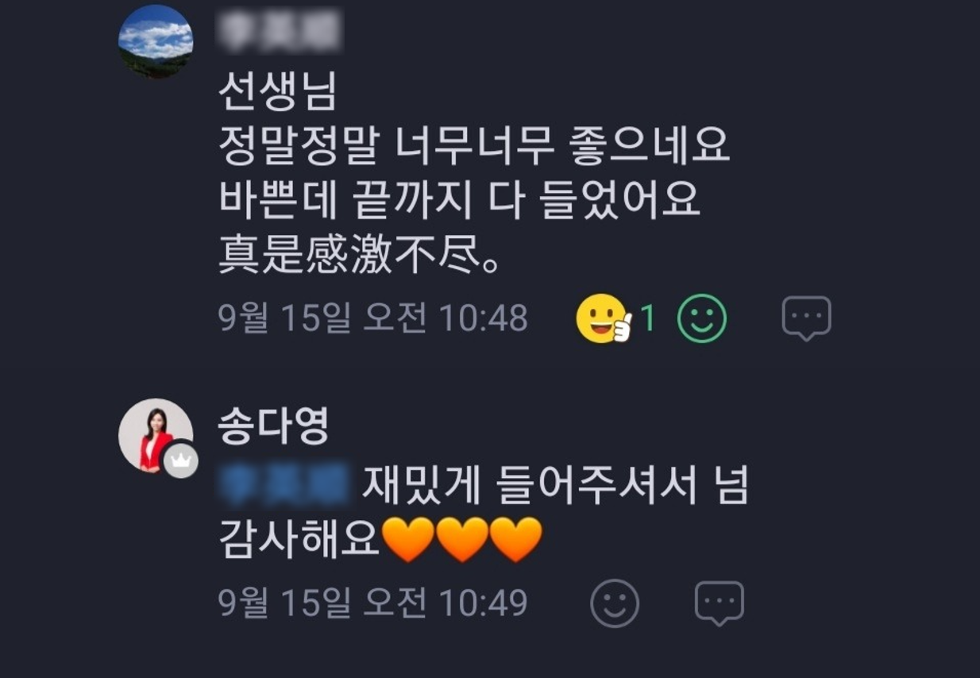Reply via speech bubble under 송다영's comment

pos(720,603)
